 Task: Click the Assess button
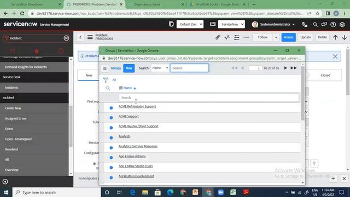pos(288,37)
